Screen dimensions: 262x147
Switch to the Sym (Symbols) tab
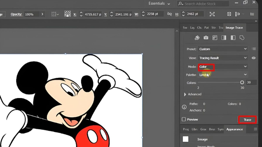tap(220, 129)
